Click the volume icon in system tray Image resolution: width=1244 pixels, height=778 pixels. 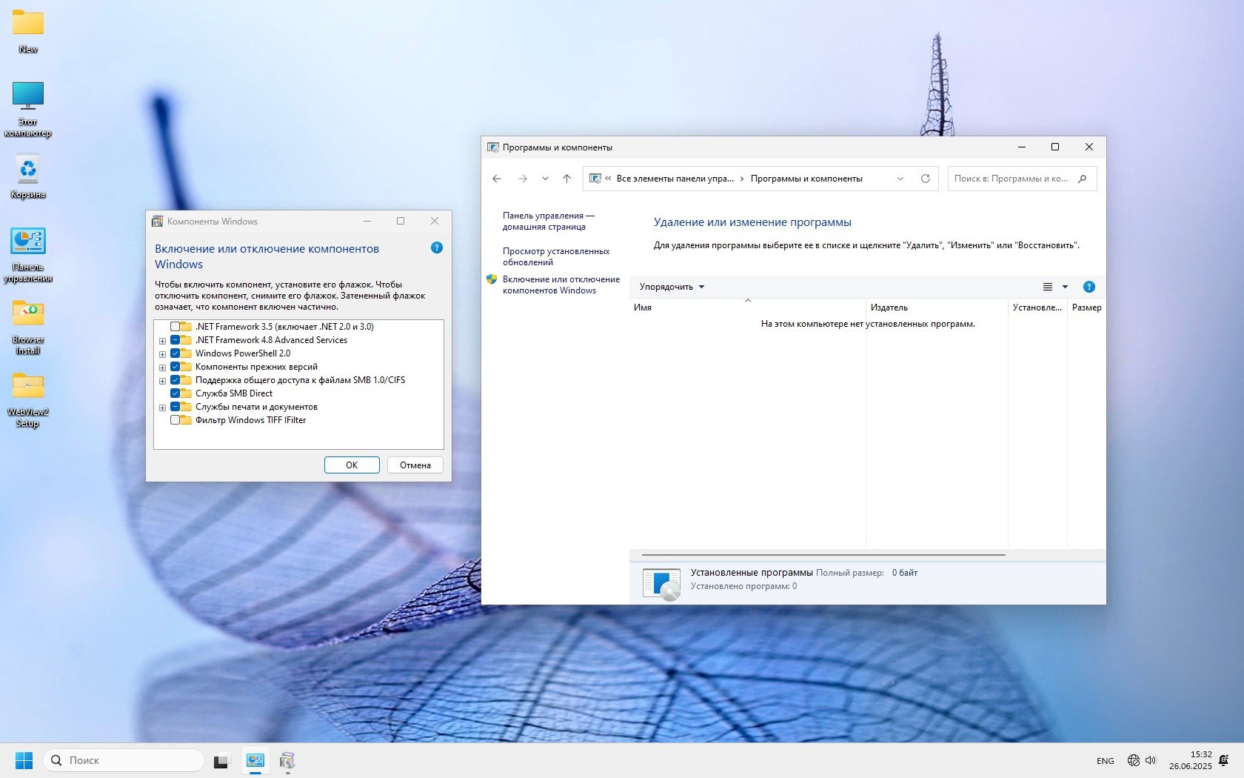1151,760
